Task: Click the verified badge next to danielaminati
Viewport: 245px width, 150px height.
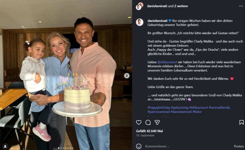Action: pos(170,21)
